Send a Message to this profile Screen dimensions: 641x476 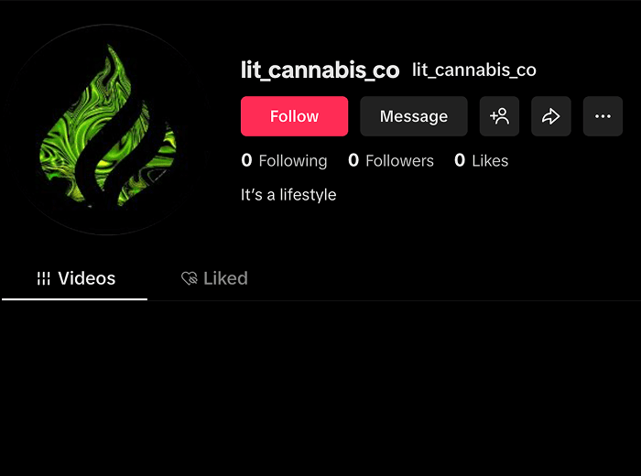(x=414, y=116)
